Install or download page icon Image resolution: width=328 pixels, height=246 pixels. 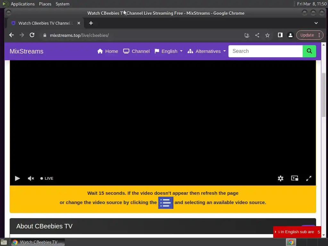pos(247,35)
